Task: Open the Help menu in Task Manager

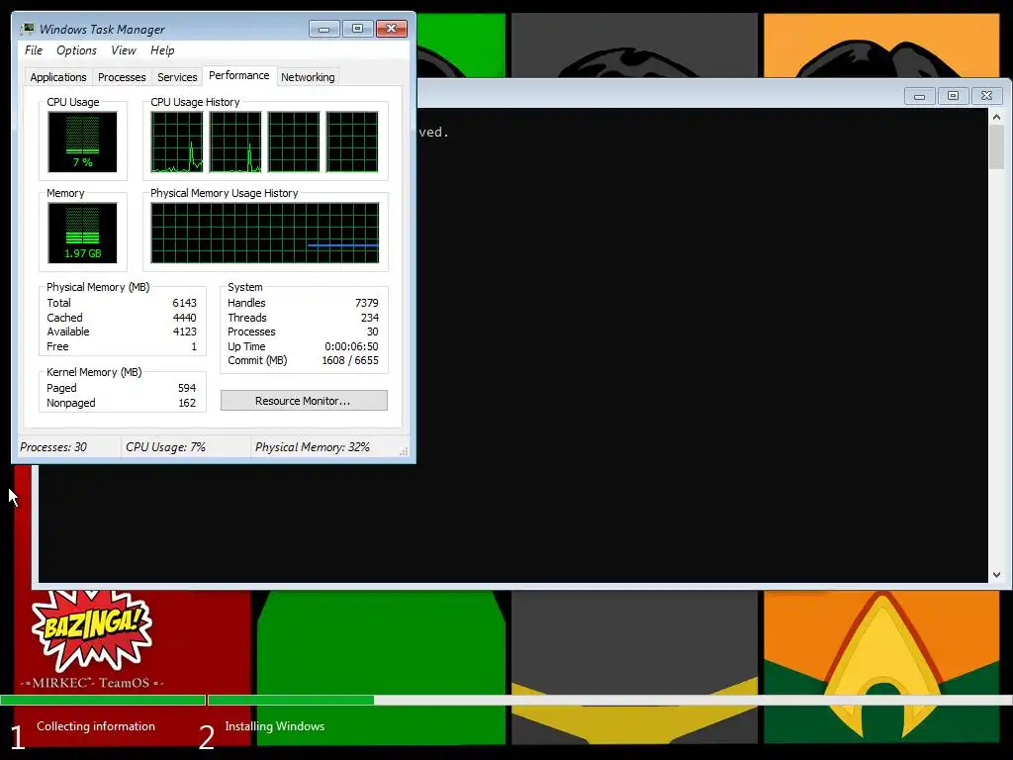Action: 162,50
